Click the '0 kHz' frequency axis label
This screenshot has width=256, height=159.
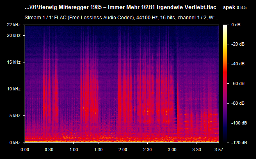(x=15, y=143)
